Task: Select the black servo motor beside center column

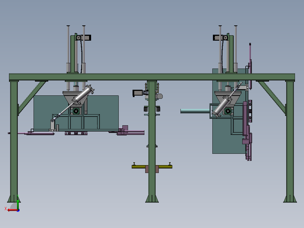Action: [138, 93]
